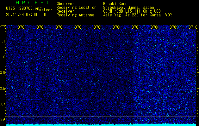Click the date 25.11.29 07:00
This screenshot has height=126, width=199.
22,15
